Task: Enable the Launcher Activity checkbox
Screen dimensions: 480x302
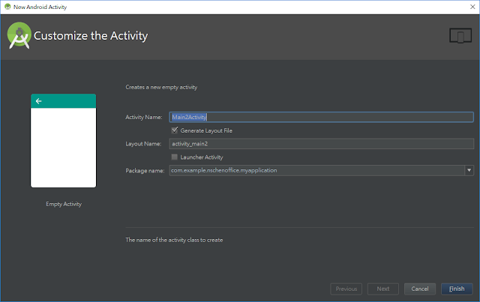Action: coord(175,157)
